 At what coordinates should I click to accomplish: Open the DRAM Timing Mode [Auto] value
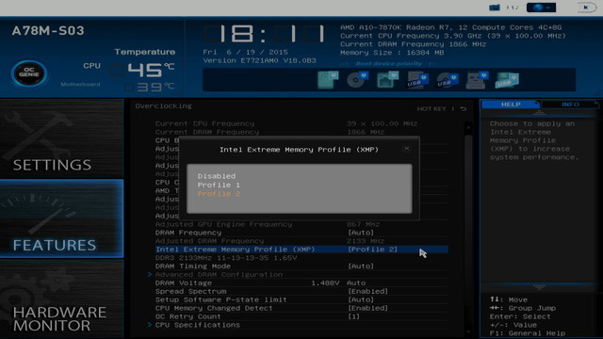pos(361,266)
